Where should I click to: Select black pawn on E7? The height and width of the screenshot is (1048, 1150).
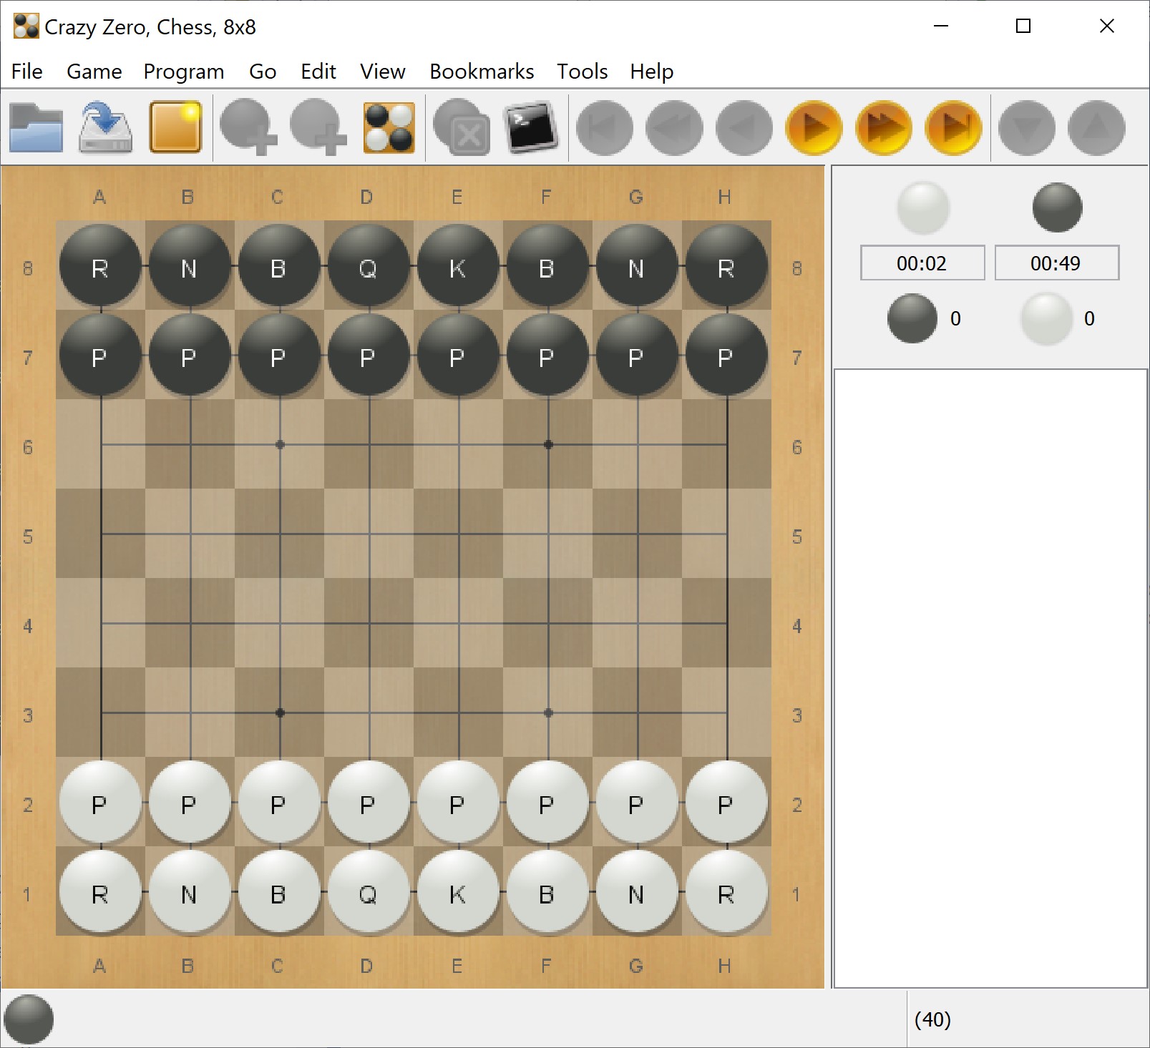point(458,356)
